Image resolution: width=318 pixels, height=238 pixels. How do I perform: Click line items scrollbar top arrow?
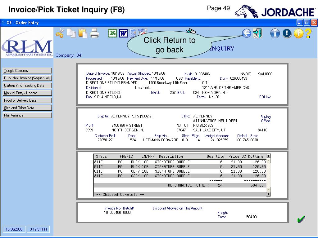click(x=268, y=156)
